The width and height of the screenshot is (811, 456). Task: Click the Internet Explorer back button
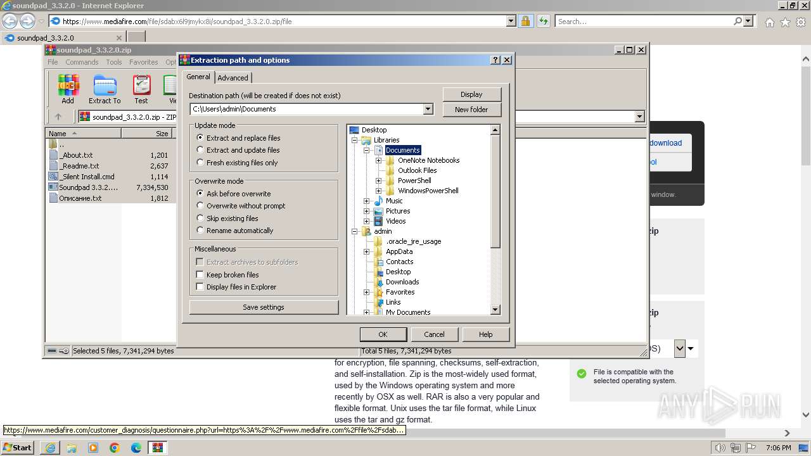(x=10, y=21)
